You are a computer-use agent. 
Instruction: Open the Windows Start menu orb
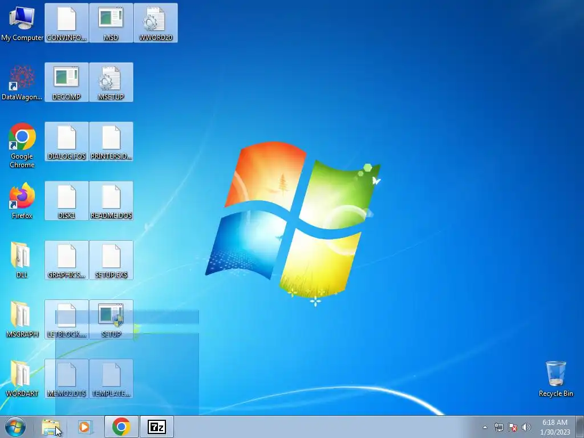[15, 427]
